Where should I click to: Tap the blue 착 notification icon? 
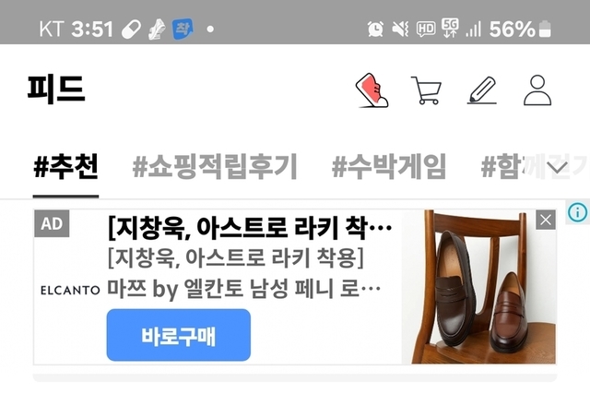pos(183,29)
